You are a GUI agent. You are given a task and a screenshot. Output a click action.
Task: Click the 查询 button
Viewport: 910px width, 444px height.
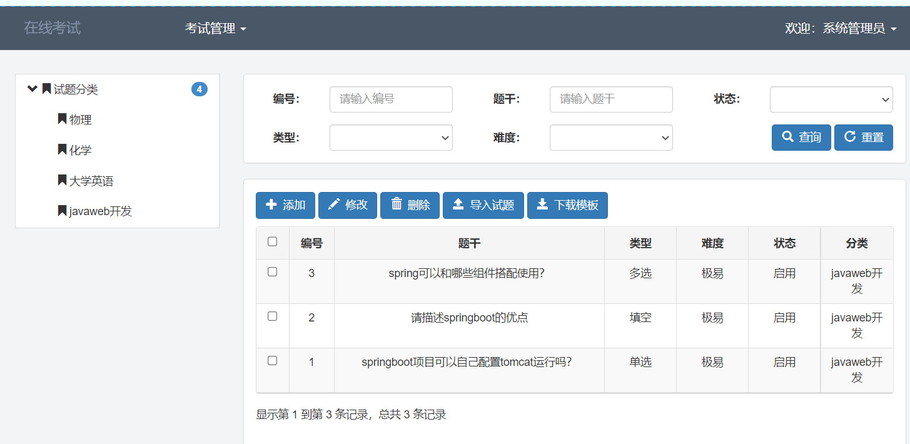click(x=801, y=137)
